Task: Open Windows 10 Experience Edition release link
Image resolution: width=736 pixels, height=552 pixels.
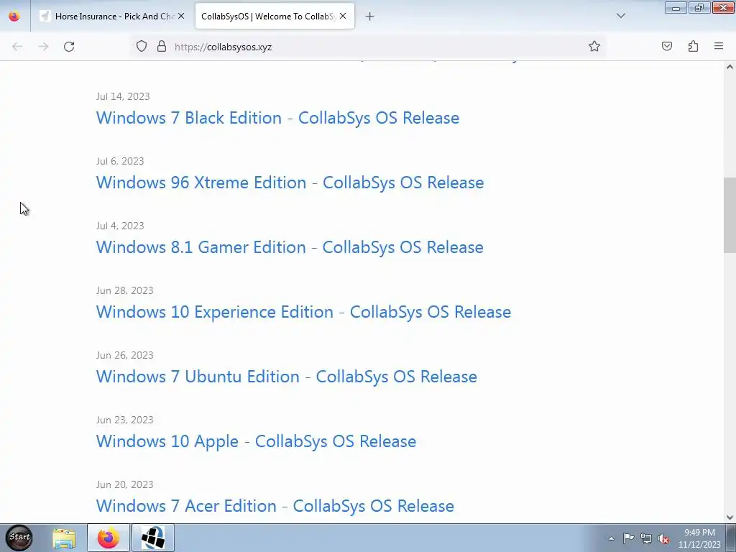Action: pyautogui.click(x=303, y=312)
